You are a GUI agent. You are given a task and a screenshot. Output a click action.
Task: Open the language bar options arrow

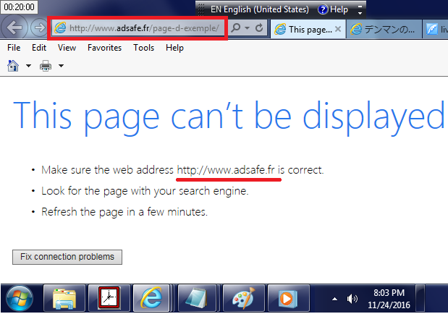(x=360, y=13)
